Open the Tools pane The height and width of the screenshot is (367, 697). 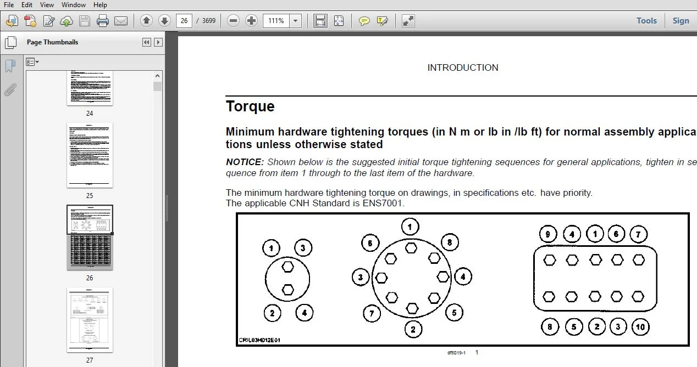(x=646, y=21)
